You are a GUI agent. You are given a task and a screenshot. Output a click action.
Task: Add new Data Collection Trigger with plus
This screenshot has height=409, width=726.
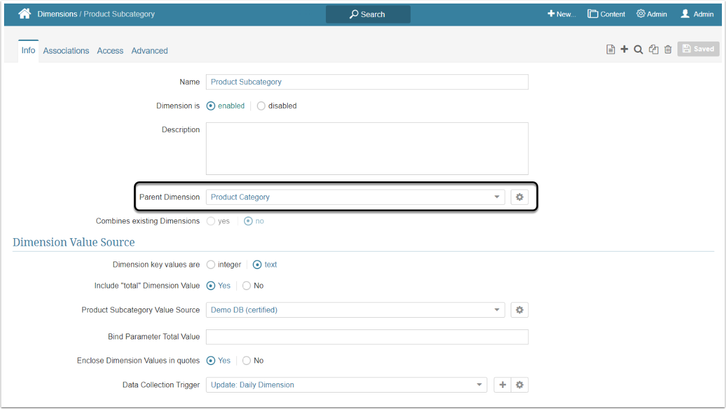click(x=503, y=385)
